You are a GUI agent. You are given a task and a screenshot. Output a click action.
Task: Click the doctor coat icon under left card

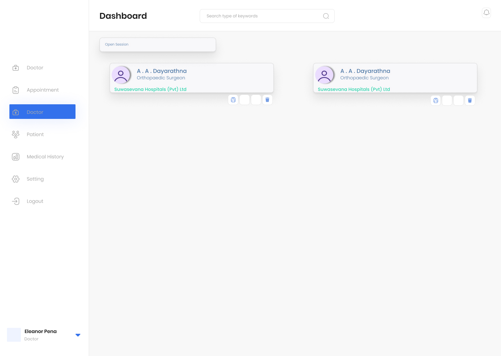(x=233, y=100)
